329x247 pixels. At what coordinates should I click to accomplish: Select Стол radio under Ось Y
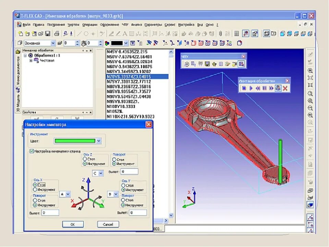pos(123,186)
